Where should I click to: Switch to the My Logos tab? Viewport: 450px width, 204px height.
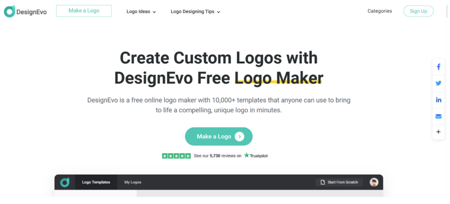pyautogui.click(x=133, y=182)
